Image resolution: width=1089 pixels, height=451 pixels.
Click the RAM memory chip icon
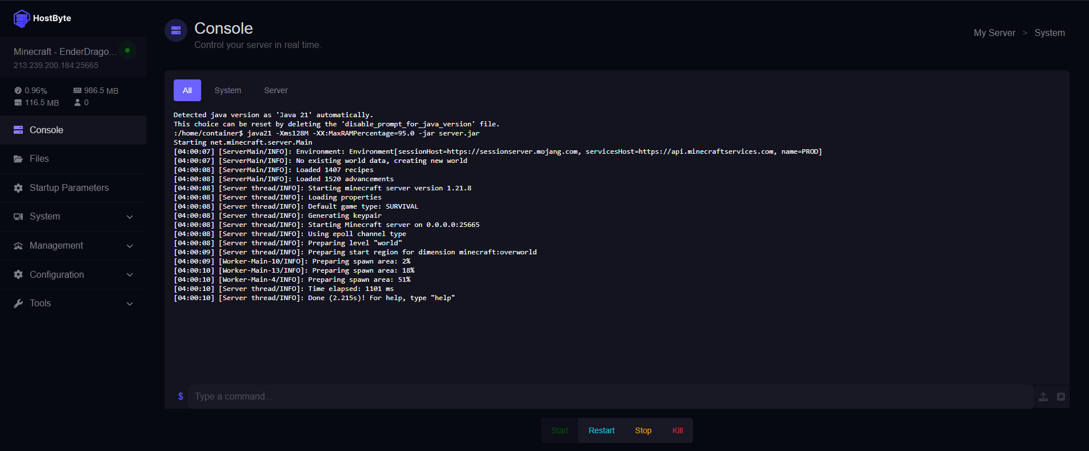click(77, 90)
